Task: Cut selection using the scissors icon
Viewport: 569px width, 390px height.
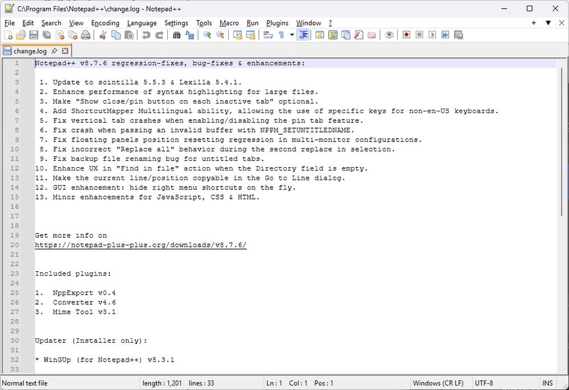Action: (102, 35)
